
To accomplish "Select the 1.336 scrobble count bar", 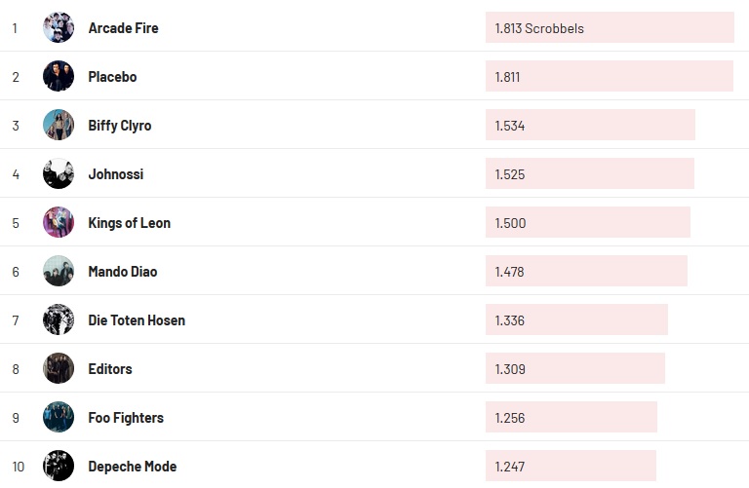I will coord(576,320).
